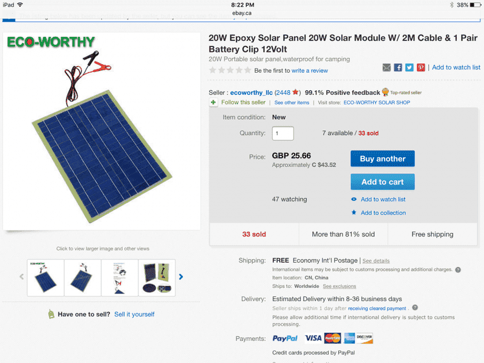Open help icon after cleared payment text
Screen dimensions: 484x363
point(415,307)
